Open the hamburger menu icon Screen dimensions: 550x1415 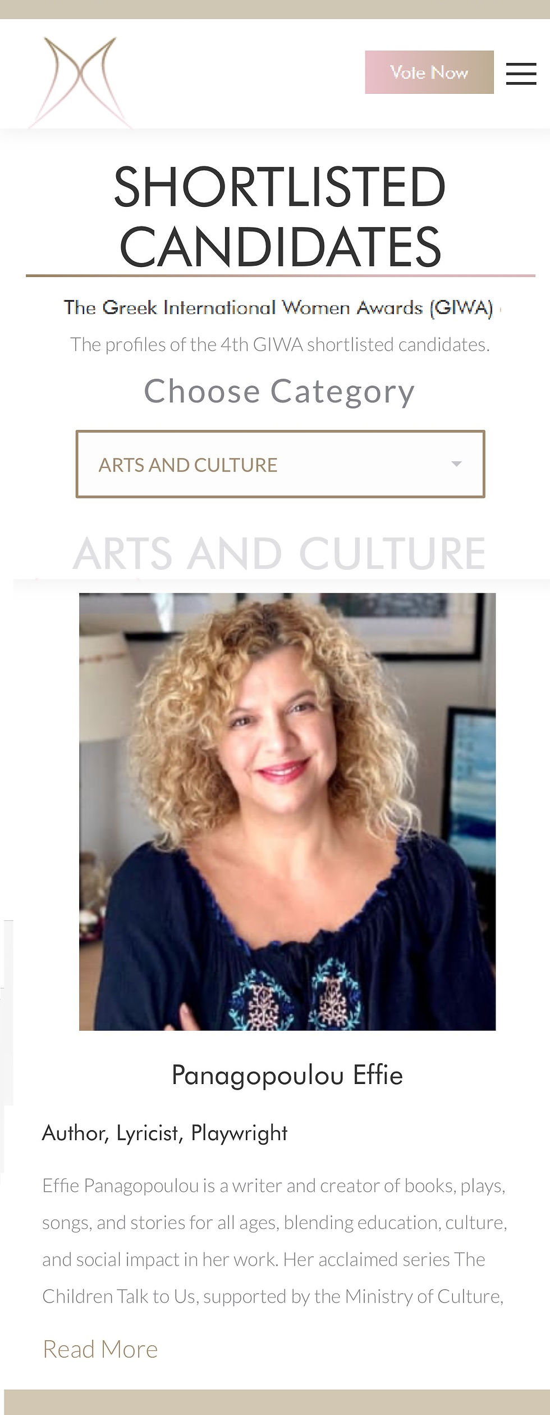coord(521,73)
